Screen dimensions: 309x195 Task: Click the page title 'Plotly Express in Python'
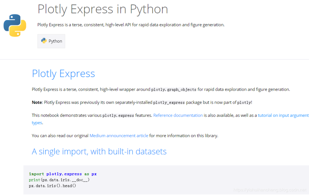tap(102, 9)
